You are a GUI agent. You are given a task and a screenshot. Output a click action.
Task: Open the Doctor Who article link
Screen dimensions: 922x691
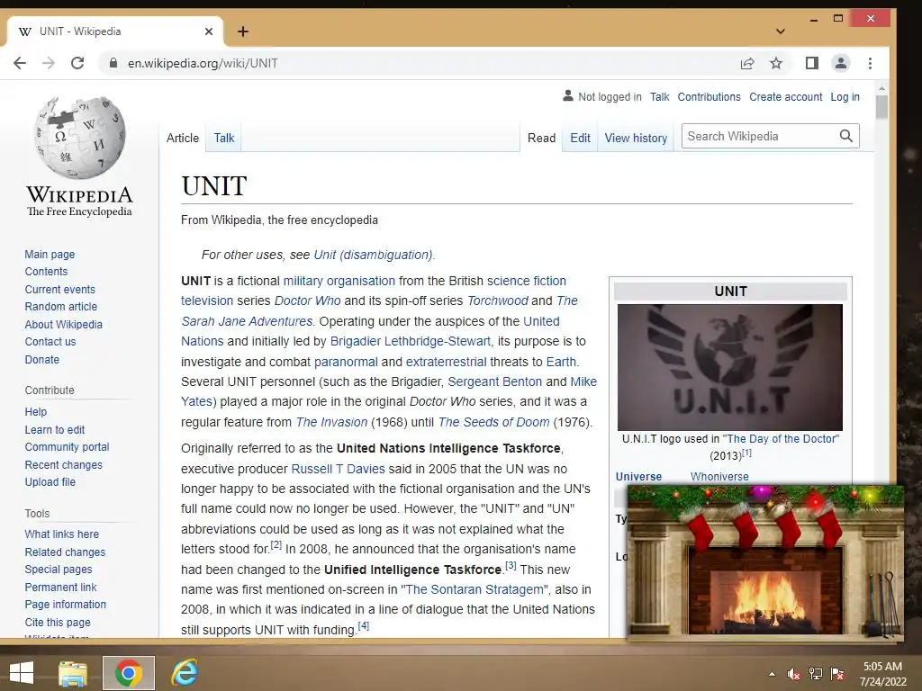coord(308,301)
